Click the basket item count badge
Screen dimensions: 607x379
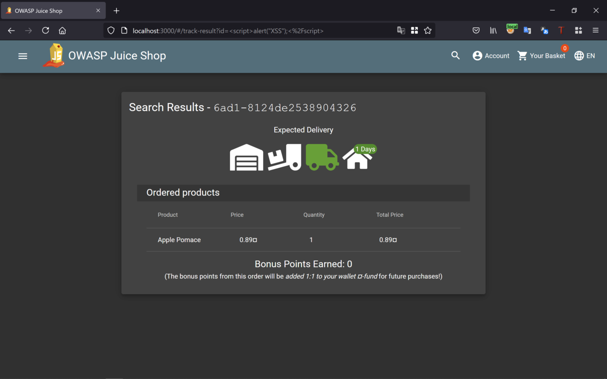[565, 49]
